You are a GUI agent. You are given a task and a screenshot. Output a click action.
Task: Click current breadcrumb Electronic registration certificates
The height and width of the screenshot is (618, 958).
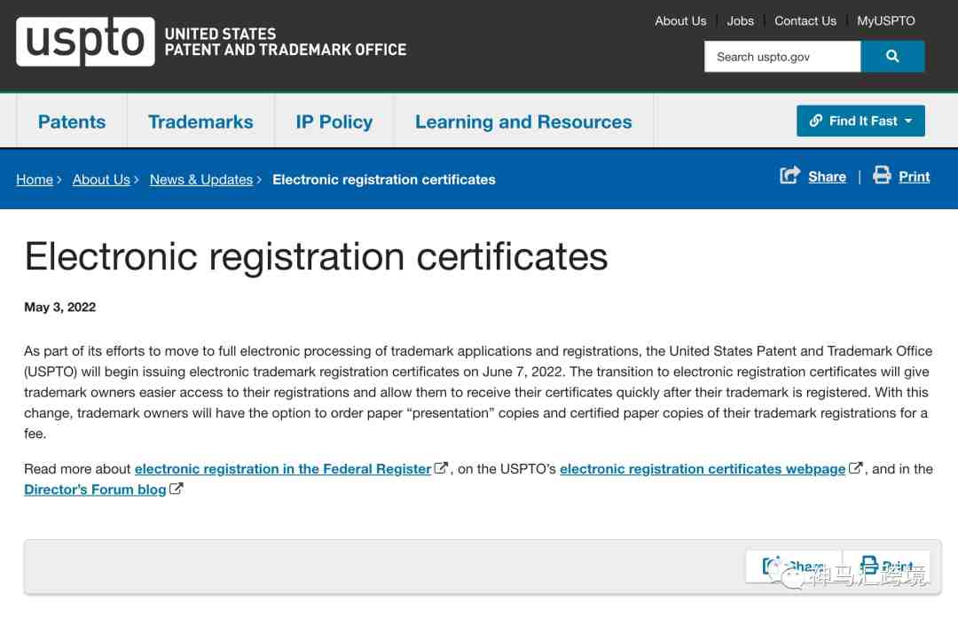pyautogui.click(x=384, y=179)
